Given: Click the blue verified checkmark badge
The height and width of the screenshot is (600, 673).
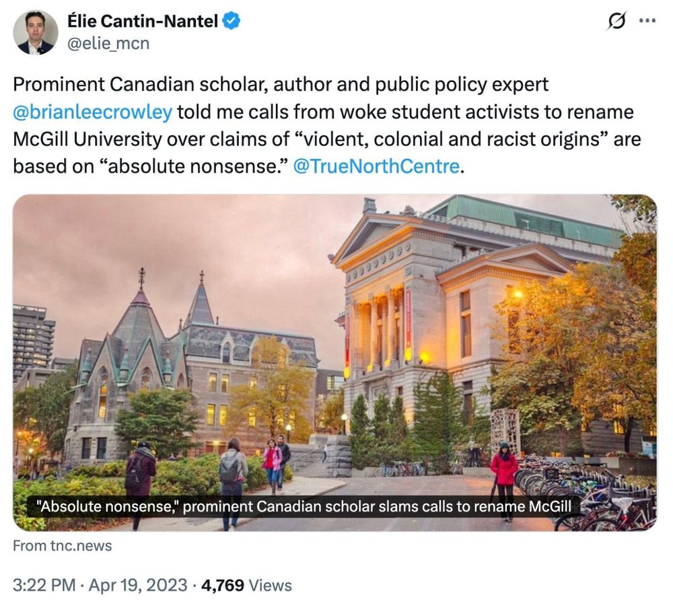Looking at the screenshot, I should (230, 20).
